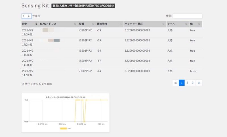Viewport: 227px width, 137px height.
Task: Click the 検索 search input field
Action: [x=187, y=16]
